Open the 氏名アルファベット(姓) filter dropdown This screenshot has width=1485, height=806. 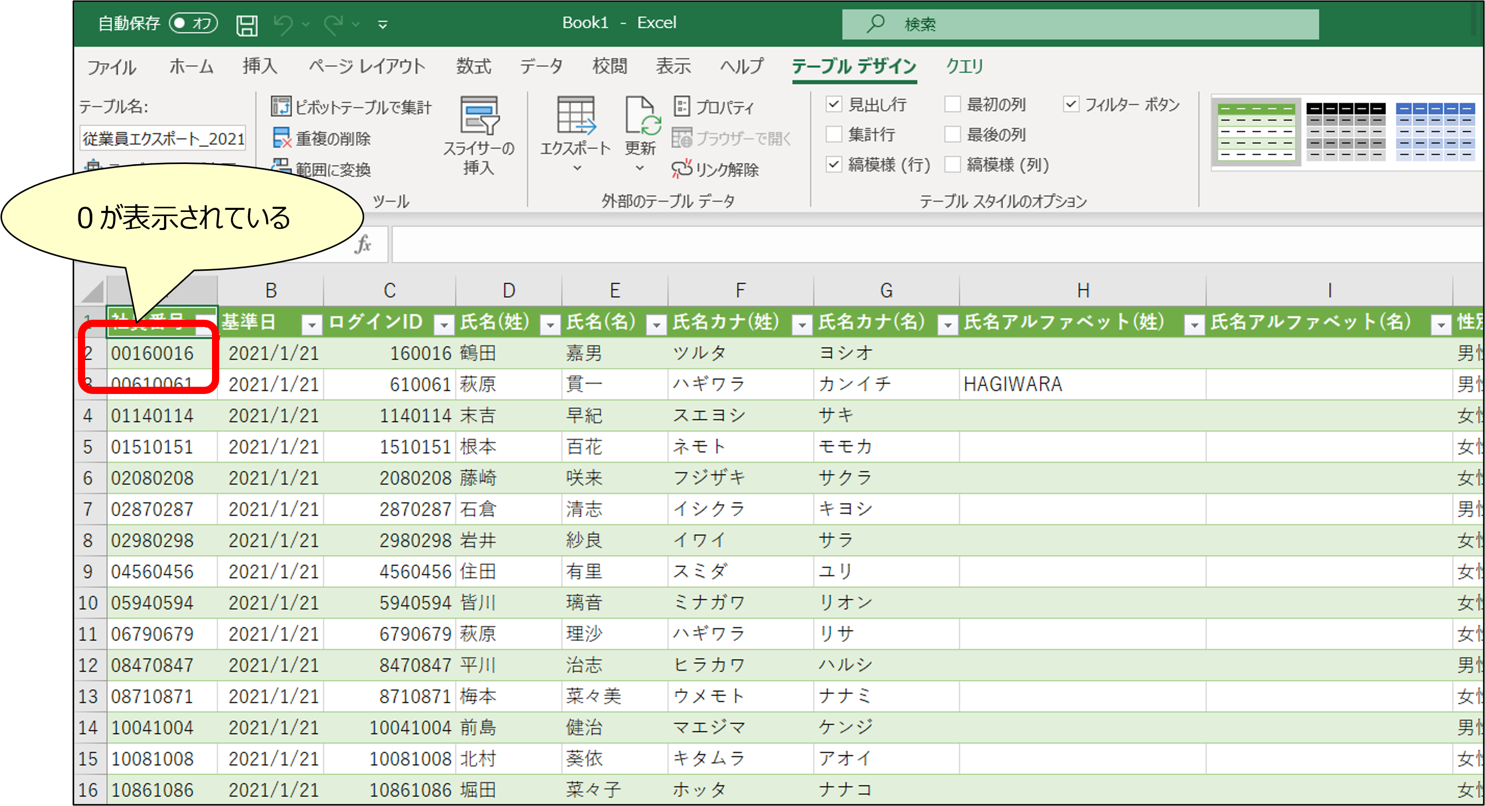click(x=1195, y=325)
